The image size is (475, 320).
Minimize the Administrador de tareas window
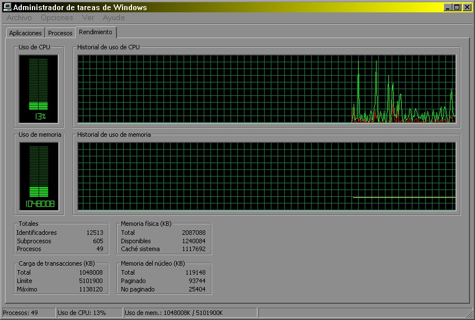tap(448, 7)
